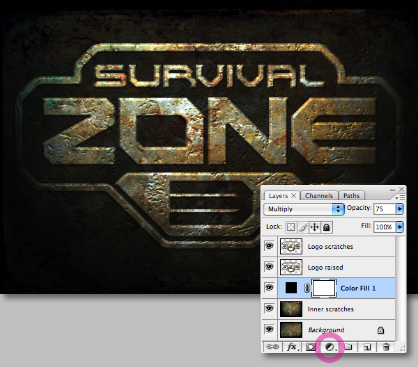
Task: Select the Background layer name
Action: coord(326,330)
